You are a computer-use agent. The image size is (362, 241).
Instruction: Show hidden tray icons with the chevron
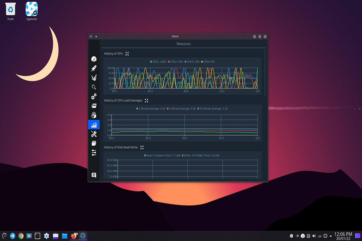[x=330, y=236]
